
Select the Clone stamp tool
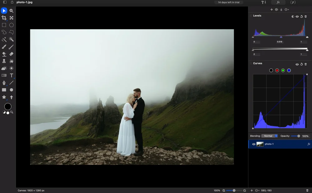tap(4, 61)
